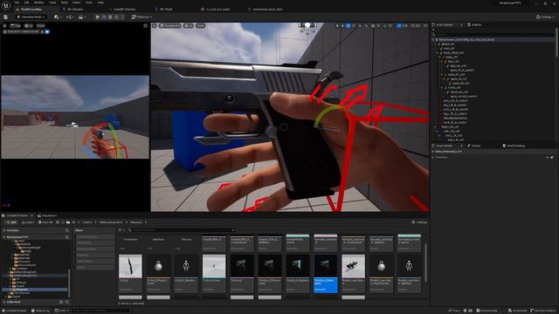Collapse the chest_ctrl tree node
This screenshot has width=559, height=314.
tap(442, 87)
